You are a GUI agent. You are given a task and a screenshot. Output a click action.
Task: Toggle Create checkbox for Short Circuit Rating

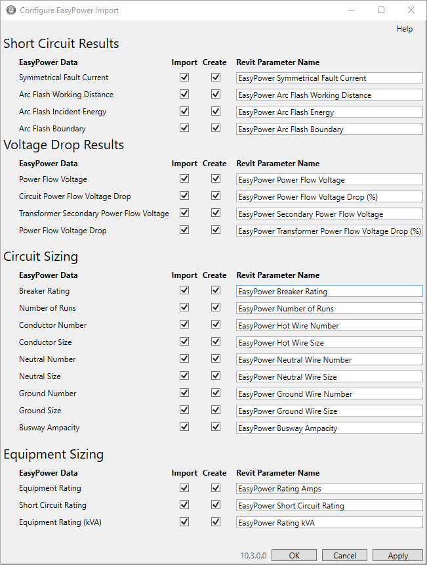[215, 505]
